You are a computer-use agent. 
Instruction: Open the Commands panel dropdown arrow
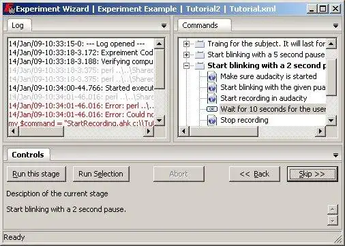tap(335, 26)
